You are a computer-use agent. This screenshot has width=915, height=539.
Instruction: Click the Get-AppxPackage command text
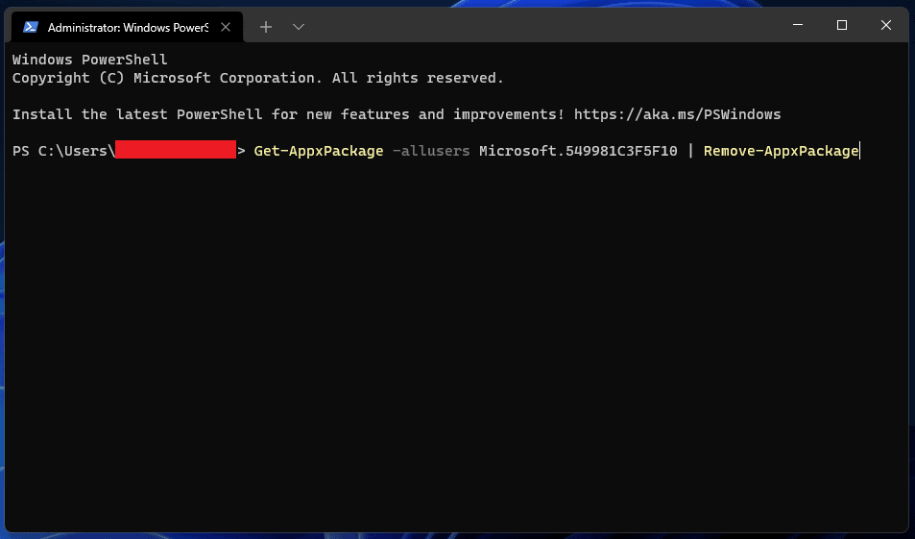tap(318, 151)
